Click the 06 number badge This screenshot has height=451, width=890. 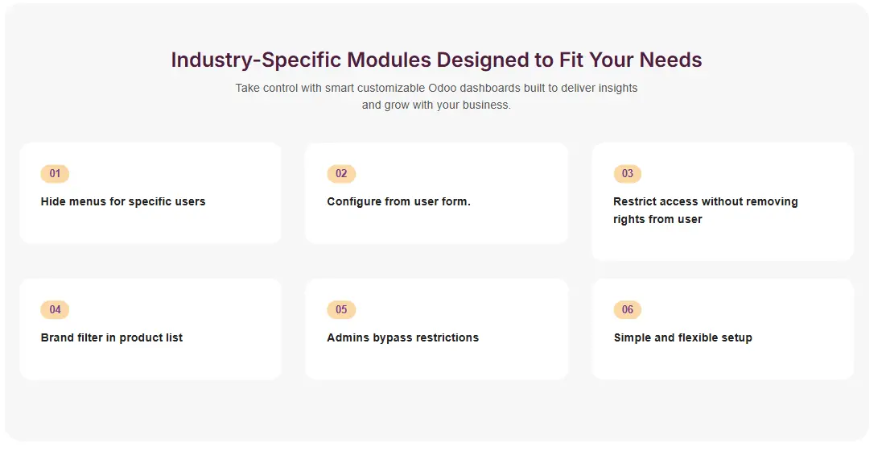pyautogui.click(x=627, y=310)
